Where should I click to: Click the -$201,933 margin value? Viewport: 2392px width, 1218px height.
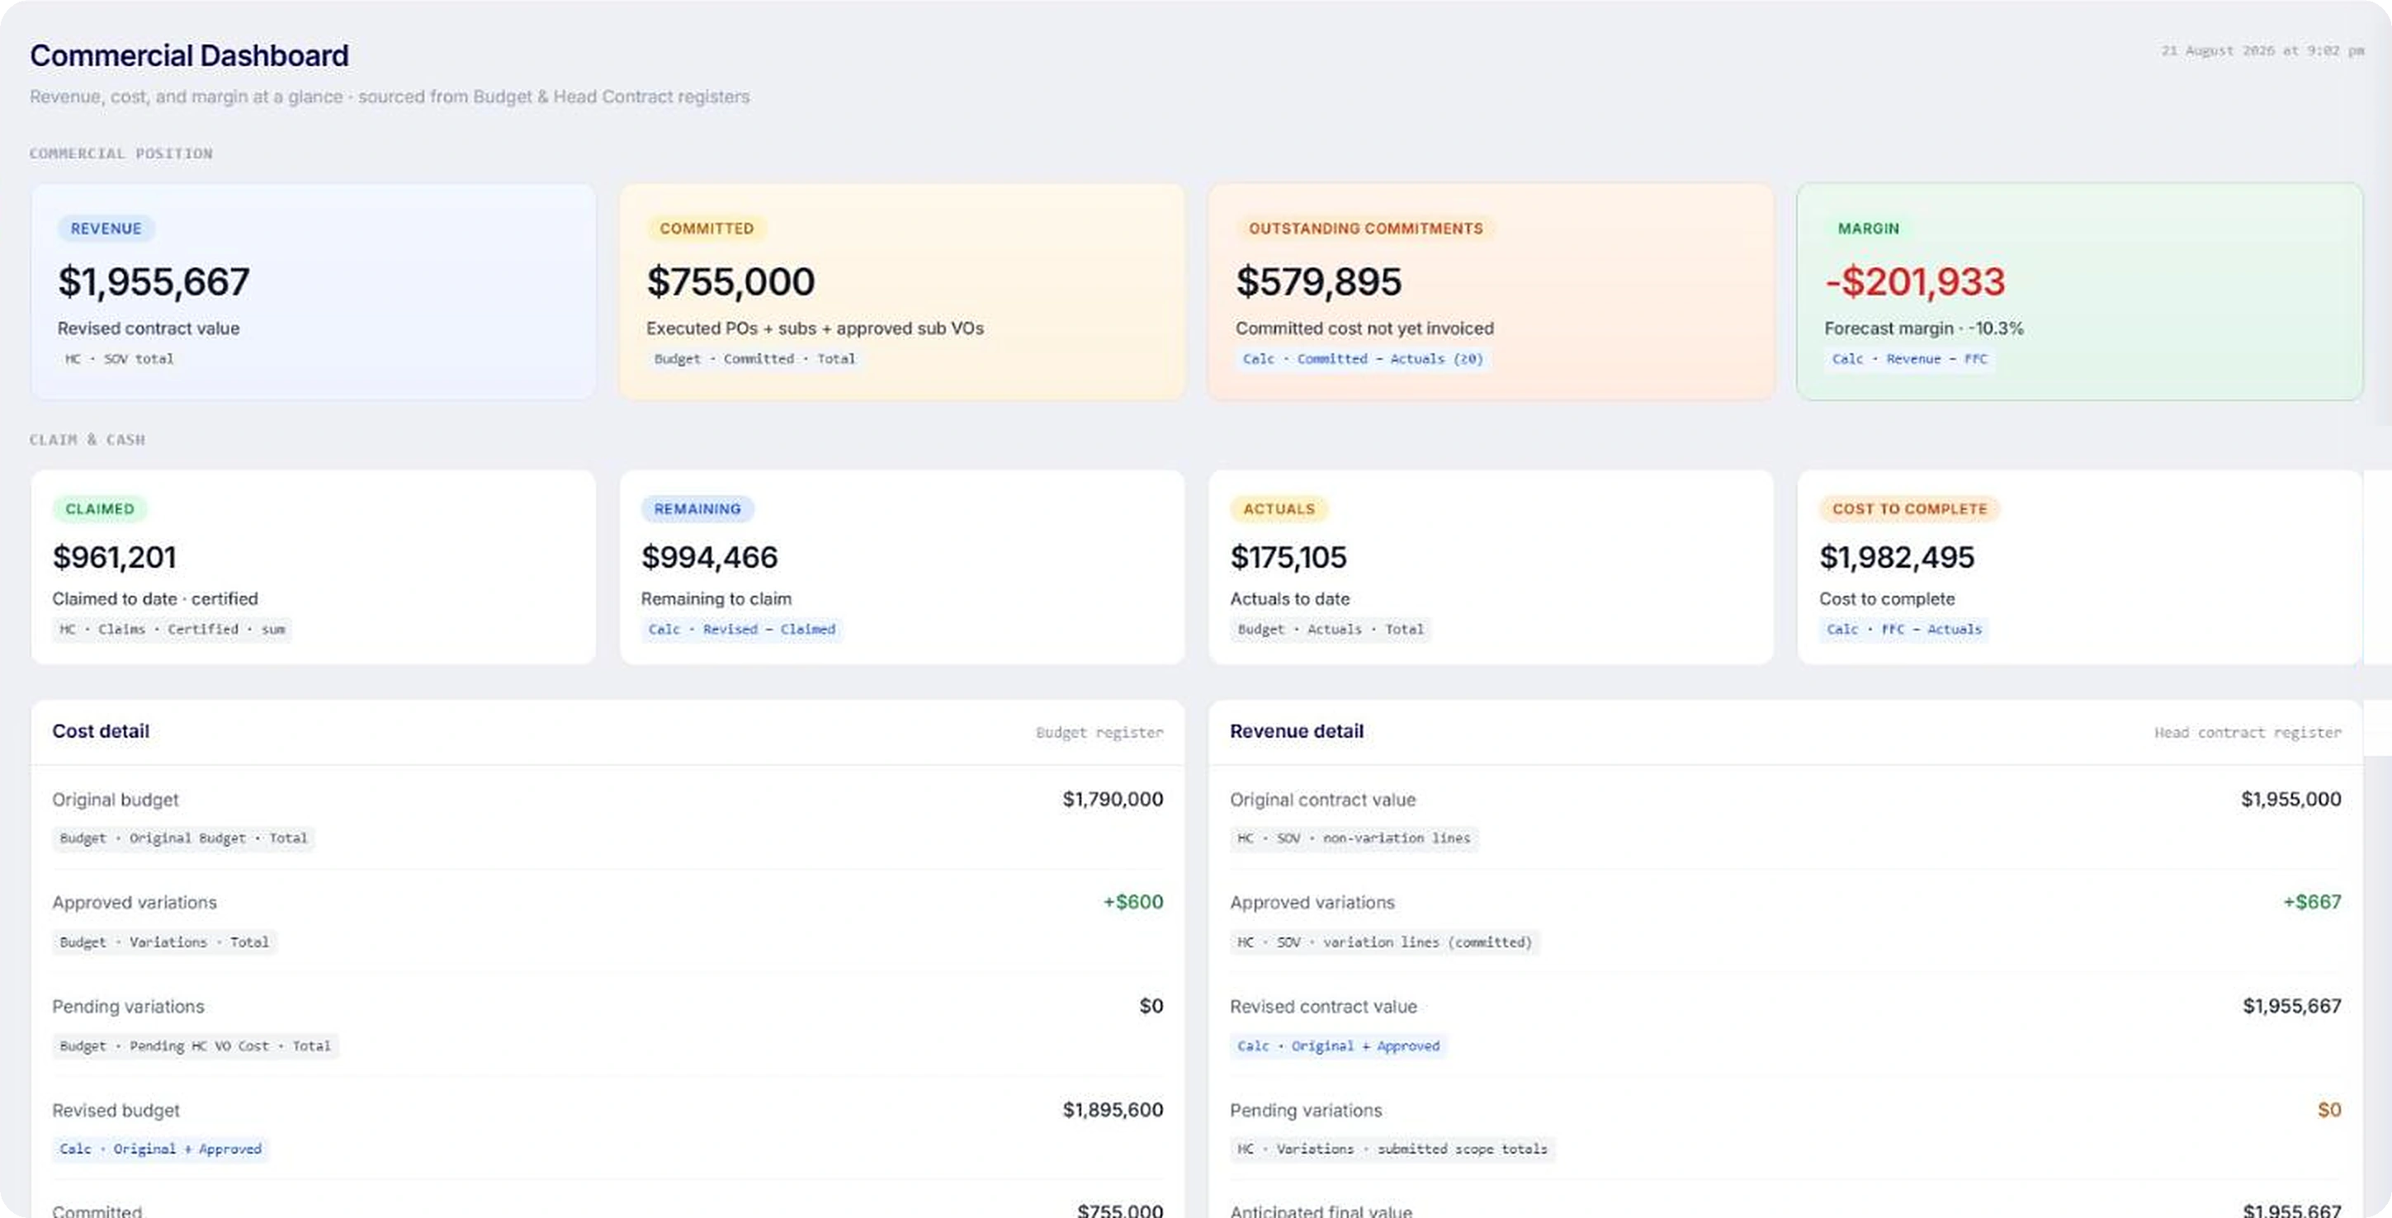(1915, 281)
